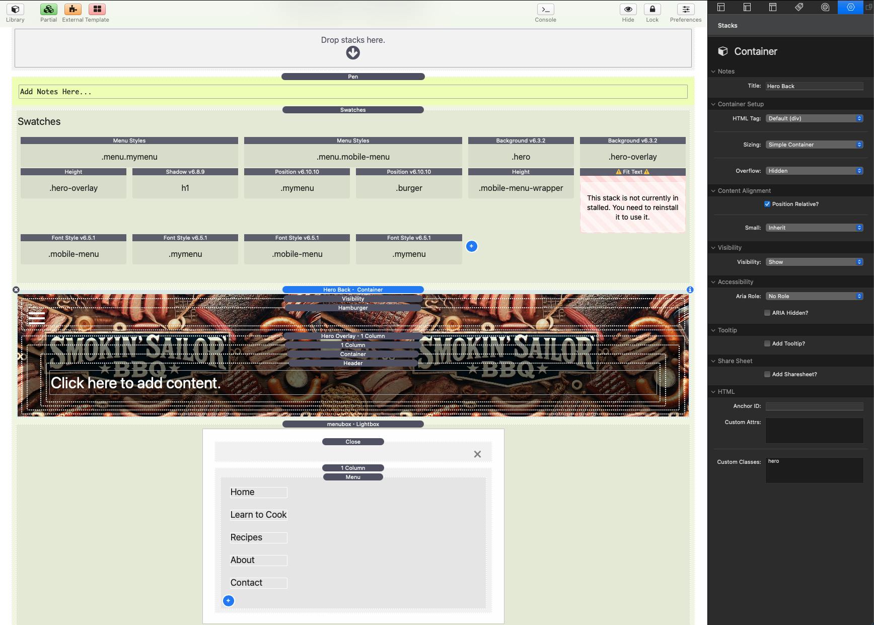Select the Hero Back · Container title bar
This screenshot has width=874, height=625.
(x=353, y=290)
